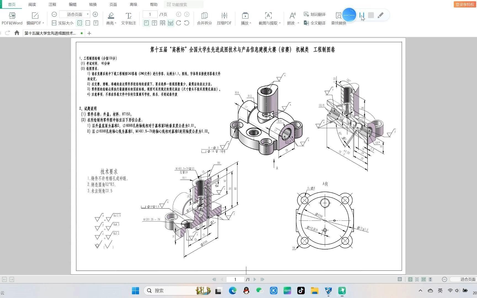Open the 首页 ribbon tab
The image size is (477, 298).
12,4
